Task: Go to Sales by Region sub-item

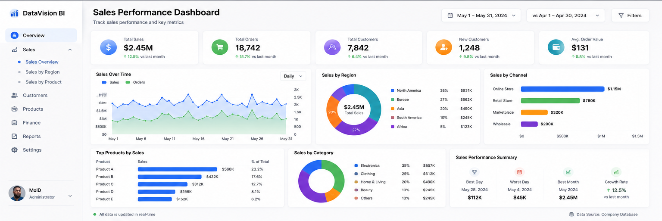Action: [42, 72]
